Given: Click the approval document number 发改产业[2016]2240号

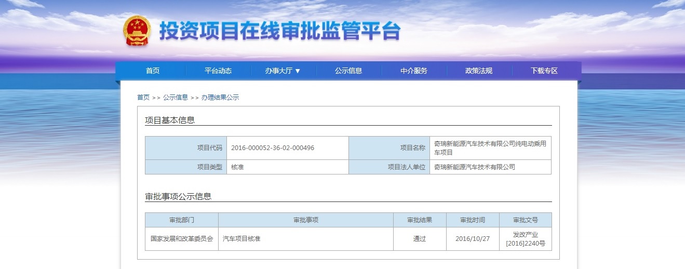Looking at the screenshot, I should [526, 239].
